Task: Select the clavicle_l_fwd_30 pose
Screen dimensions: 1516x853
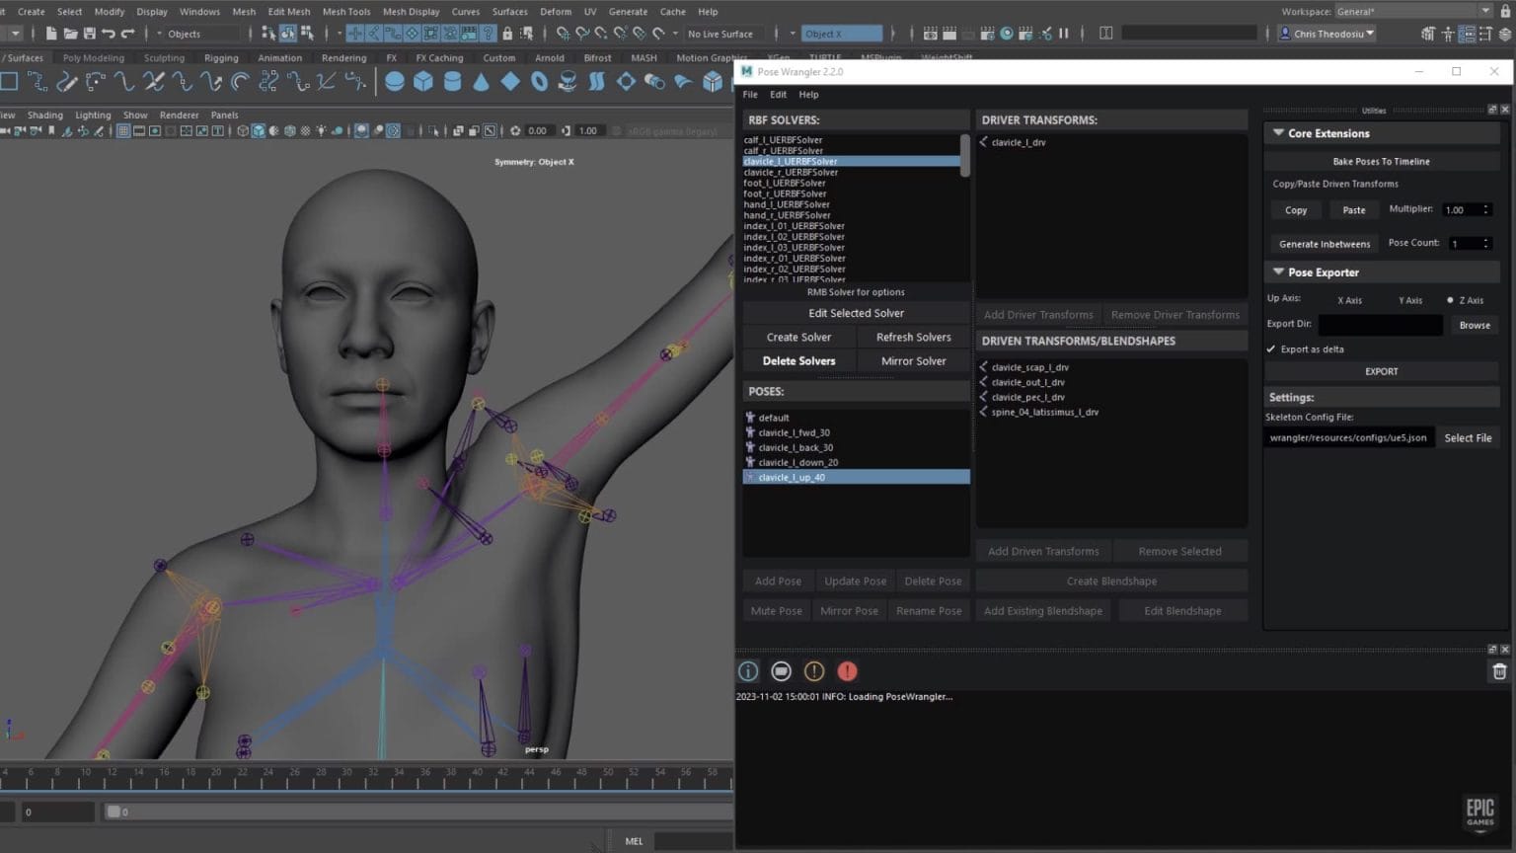Action: point(794,432)
